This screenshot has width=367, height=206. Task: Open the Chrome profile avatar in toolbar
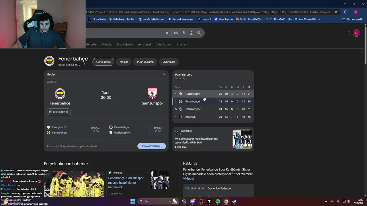tap(356, 12)
